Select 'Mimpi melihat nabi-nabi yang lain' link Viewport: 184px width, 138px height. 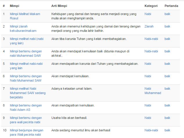(x=26, y=66)
